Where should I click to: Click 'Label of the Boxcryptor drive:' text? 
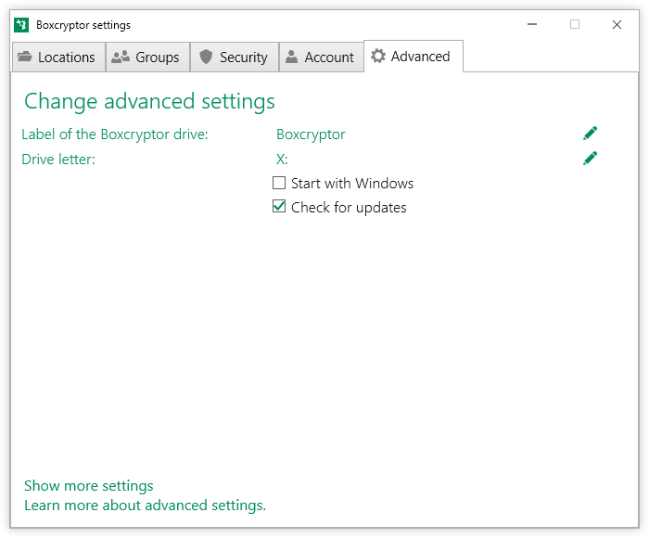115,134
